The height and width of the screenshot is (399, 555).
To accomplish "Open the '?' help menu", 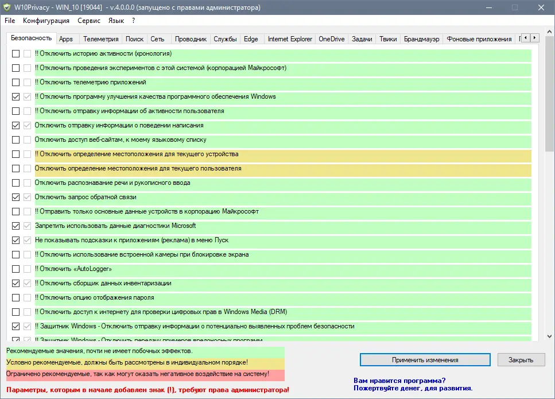I will click(x=133, y=20).
